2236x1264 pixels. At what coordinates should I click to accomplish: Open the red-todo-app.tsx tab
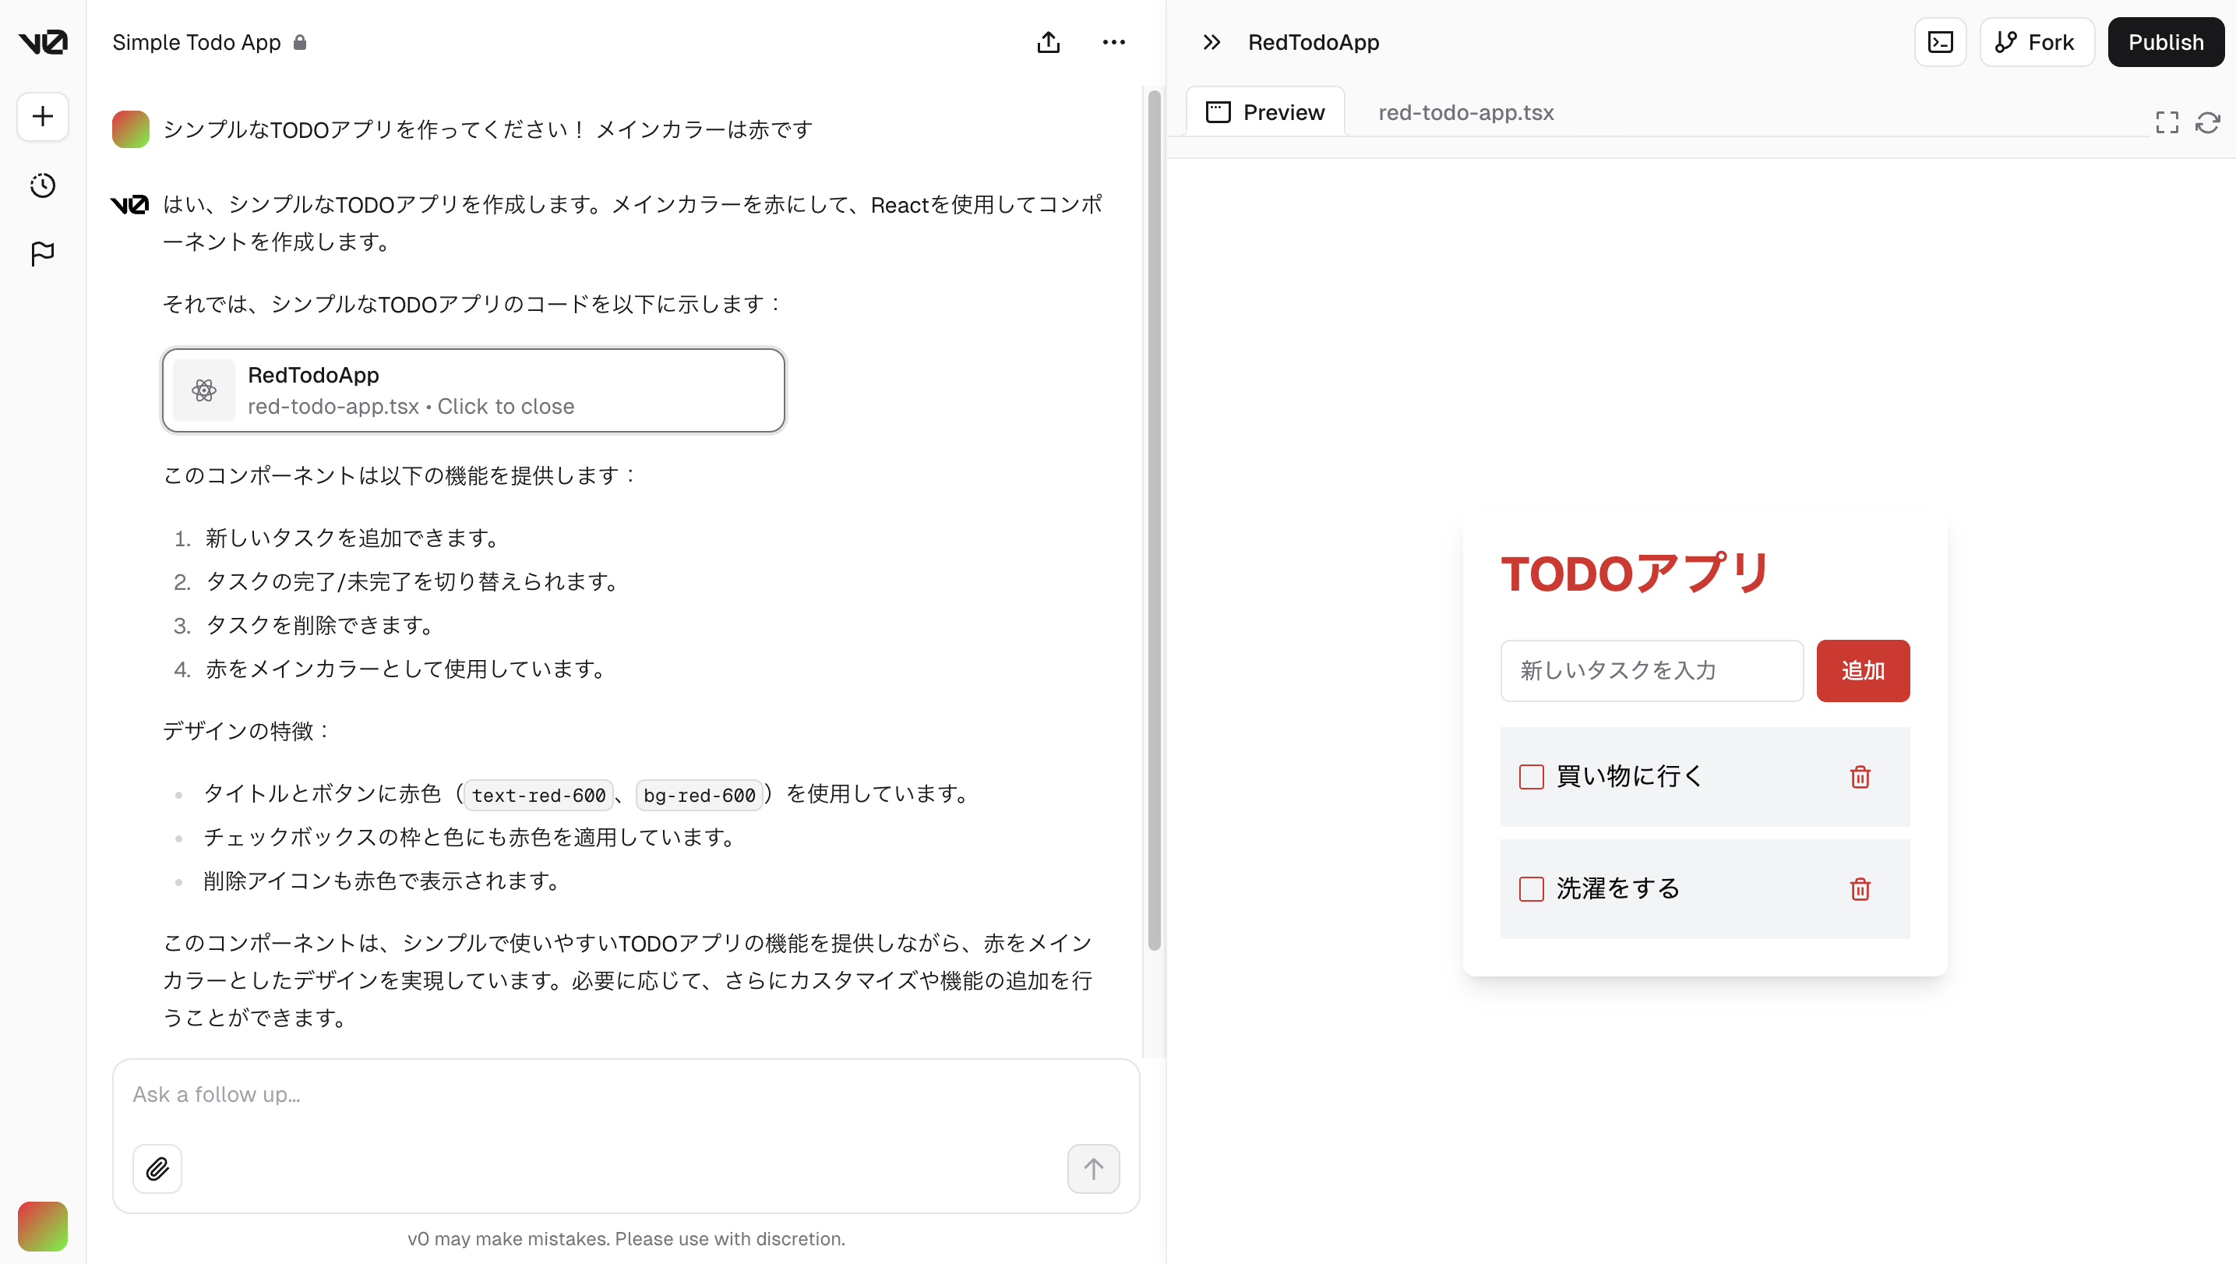[x=1465, y=112]
